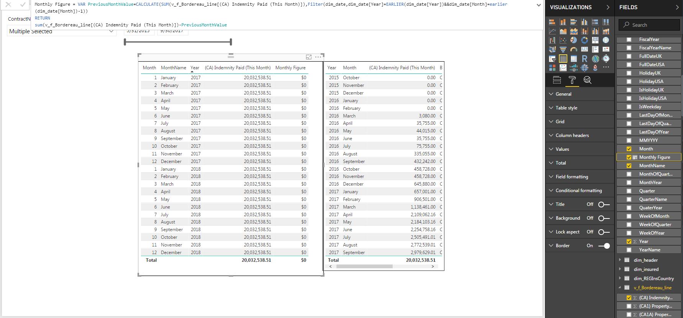Select the donut chart visualization
This screenshot has height=318, width=683.
(x=584, y=40)
